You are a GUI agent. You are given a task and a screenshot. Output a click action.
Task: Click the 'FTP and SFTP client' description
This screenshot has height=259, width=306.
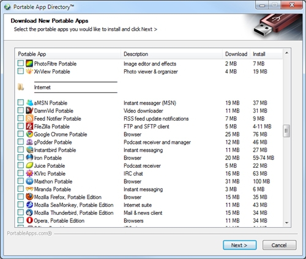point(146,127)
